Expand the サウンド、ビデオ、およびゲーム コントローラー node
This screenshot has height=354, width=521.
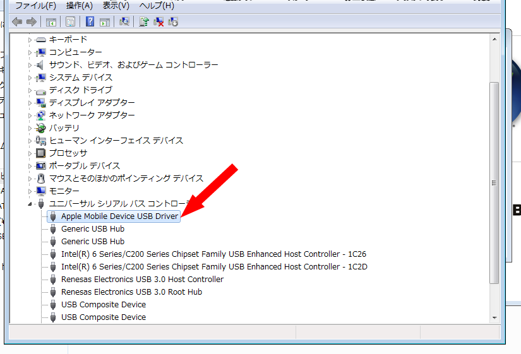(30, 65)
